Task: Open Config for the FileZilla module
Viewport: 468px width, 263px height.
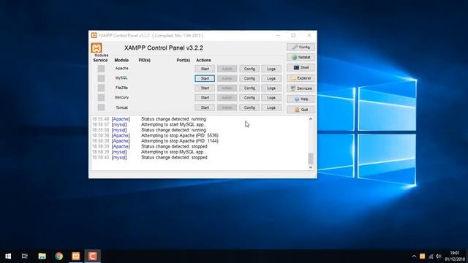Action: tap(249, 88)
